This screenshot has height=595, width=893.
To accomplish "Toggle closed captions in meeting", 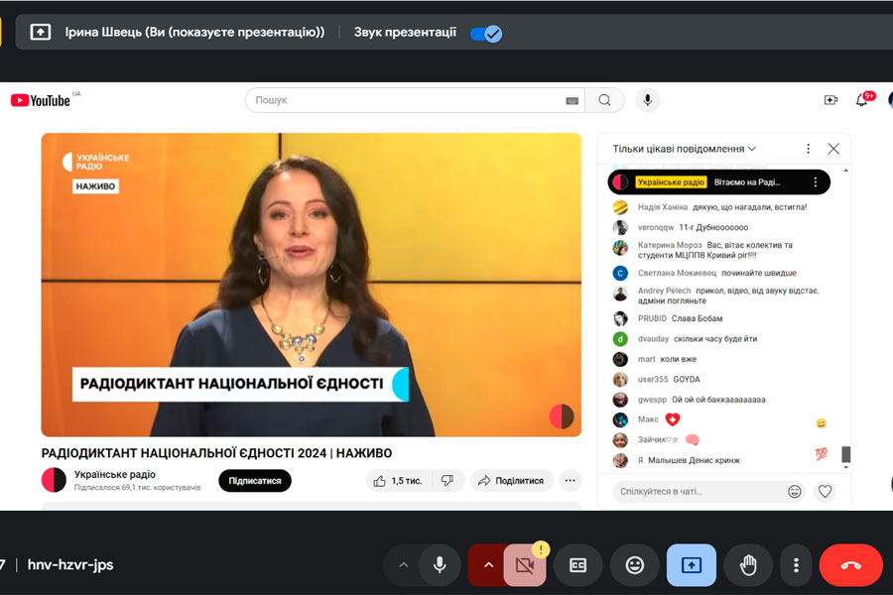I will [x=578, y=565].
